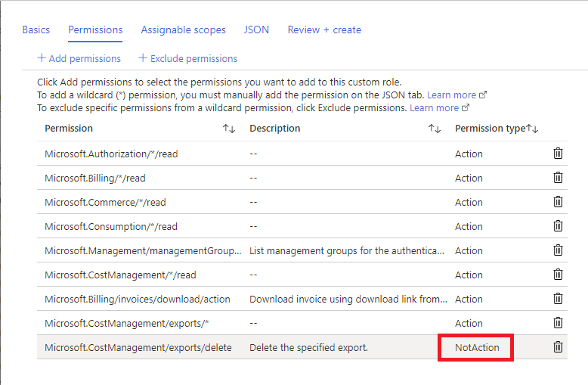Go to the JSON tab
588x385 pixels.
(x=256, y=30)
